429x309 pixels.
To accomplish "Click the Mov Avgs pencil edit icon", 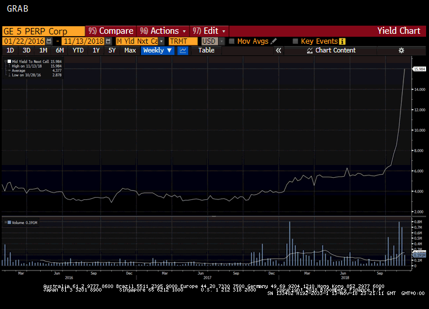I will click(x=274, y=41).
